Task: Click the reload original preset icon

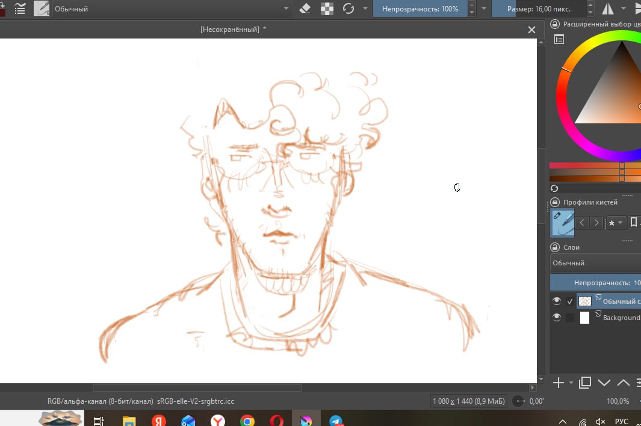Action: [x=348, y=8]
